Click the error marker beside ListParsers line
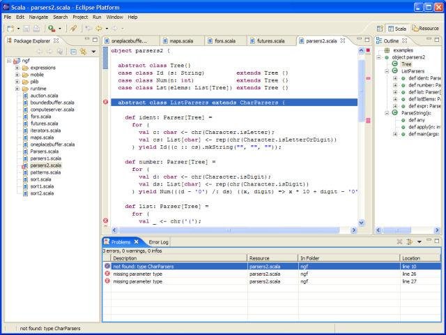 pos(106,103)
